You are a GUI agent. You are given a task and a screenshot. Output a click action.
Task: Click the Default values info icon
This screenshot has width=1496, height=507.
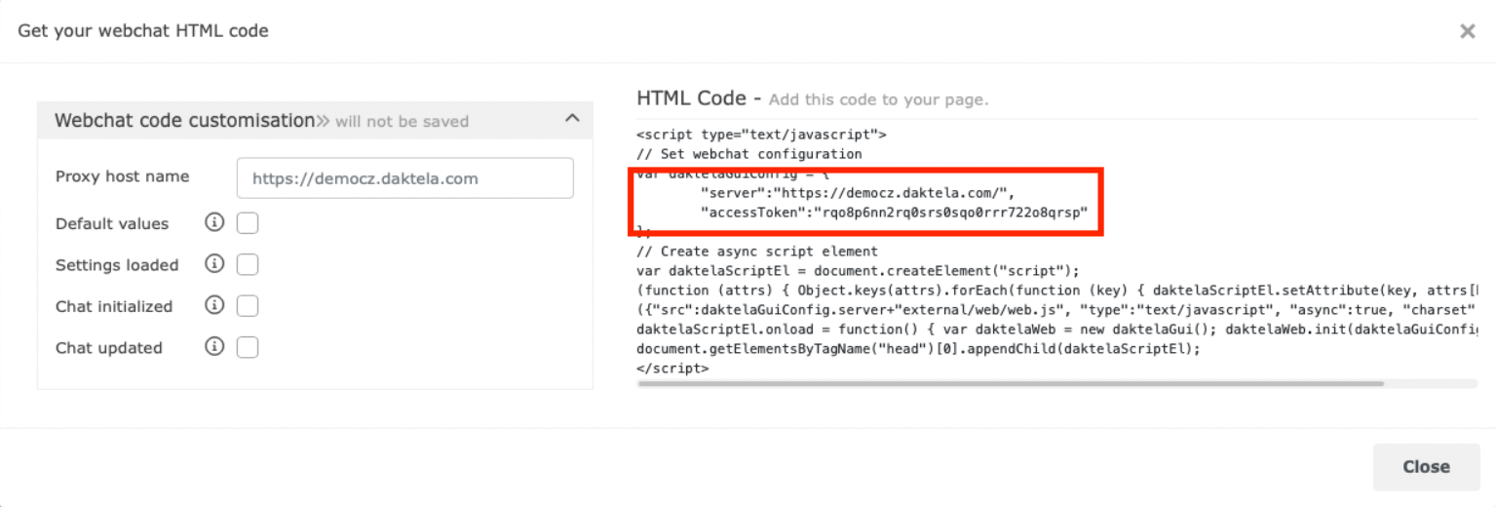(214, 223)
